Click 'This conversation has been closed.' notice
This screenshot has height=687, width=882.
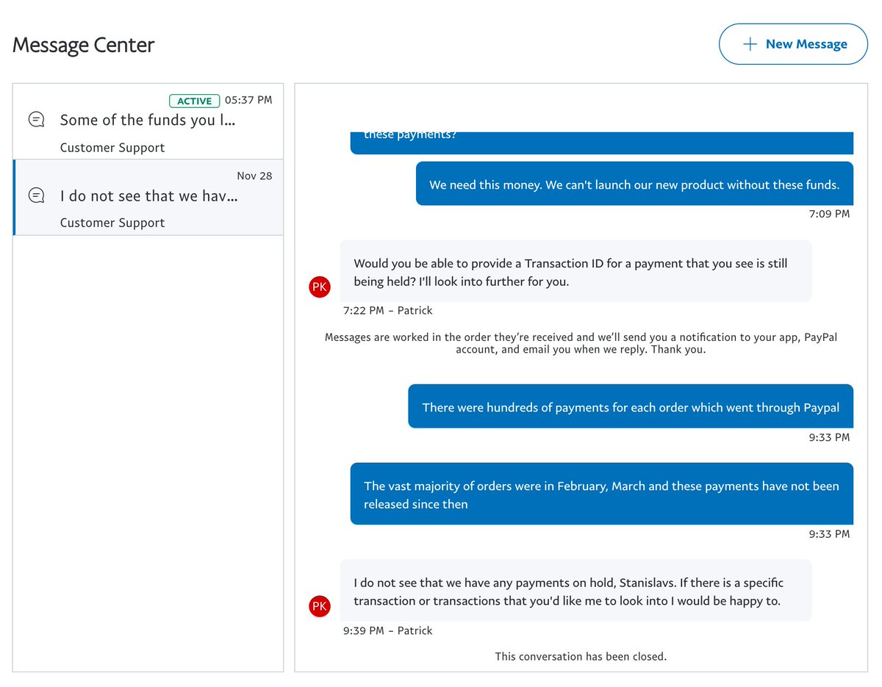[581, 656]
